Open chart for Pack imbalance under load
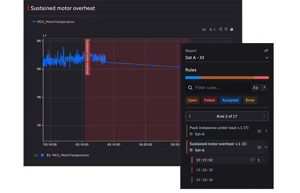 point(259,131)
